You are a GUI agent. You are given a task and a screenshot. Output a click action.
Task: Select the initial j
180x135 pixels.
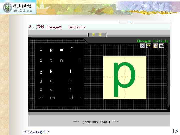(x=41, y=80)
